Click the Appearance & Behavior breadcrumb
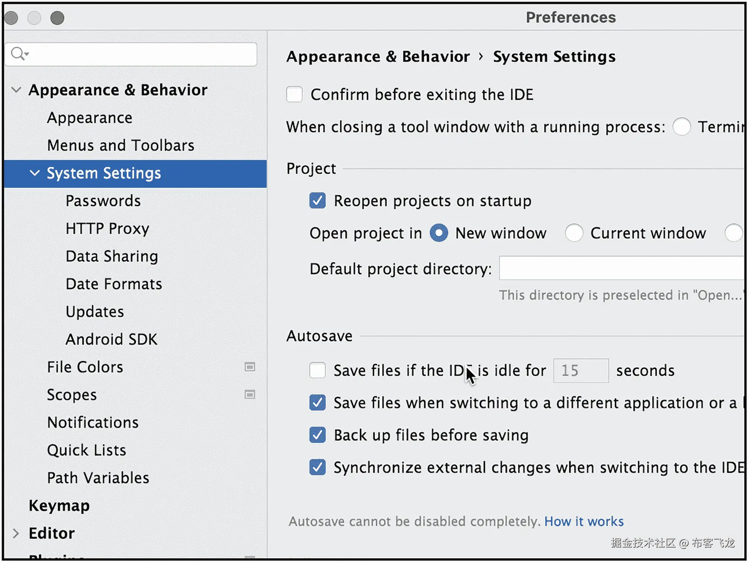The width and height of the screenshot is (749, 563). tap(378, 57)
